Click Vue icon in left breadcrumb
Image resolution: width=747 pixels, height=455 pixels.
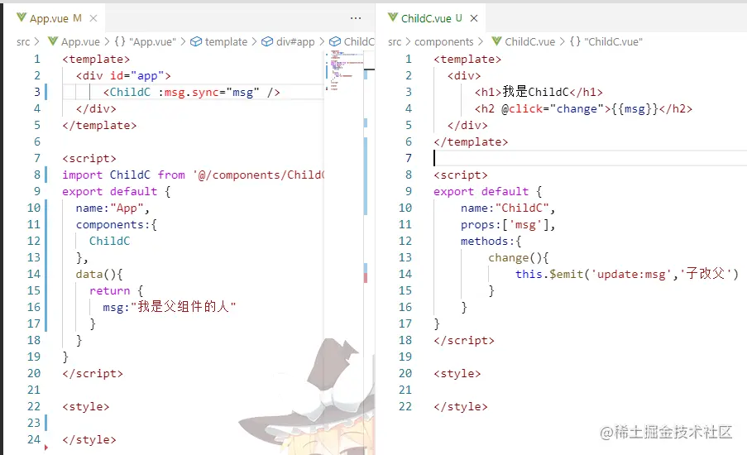[53, 41]
